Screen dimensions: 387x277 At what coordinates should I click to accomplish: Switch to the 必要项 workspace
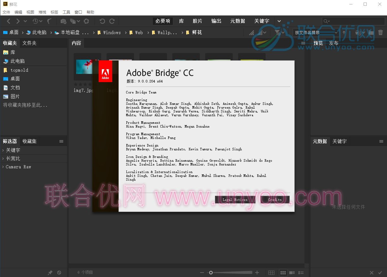click(x=163, y=21)
